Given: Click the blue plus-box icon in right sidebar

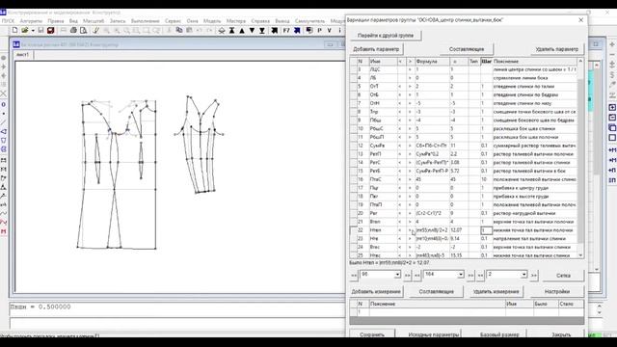Looking at the screenshot, I should tap(612, 107).
